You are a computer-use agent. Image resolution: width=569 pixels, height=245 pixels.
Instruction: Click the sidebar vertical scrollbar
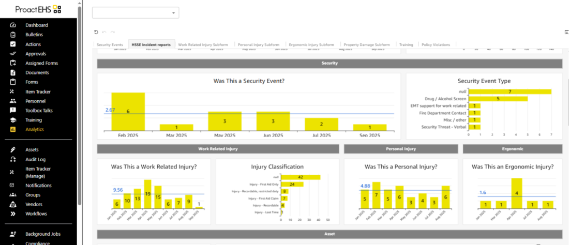(79, 103)
